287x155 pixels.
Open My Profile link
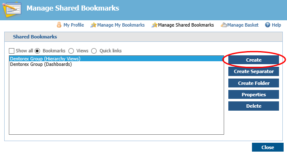click(73, 25)
